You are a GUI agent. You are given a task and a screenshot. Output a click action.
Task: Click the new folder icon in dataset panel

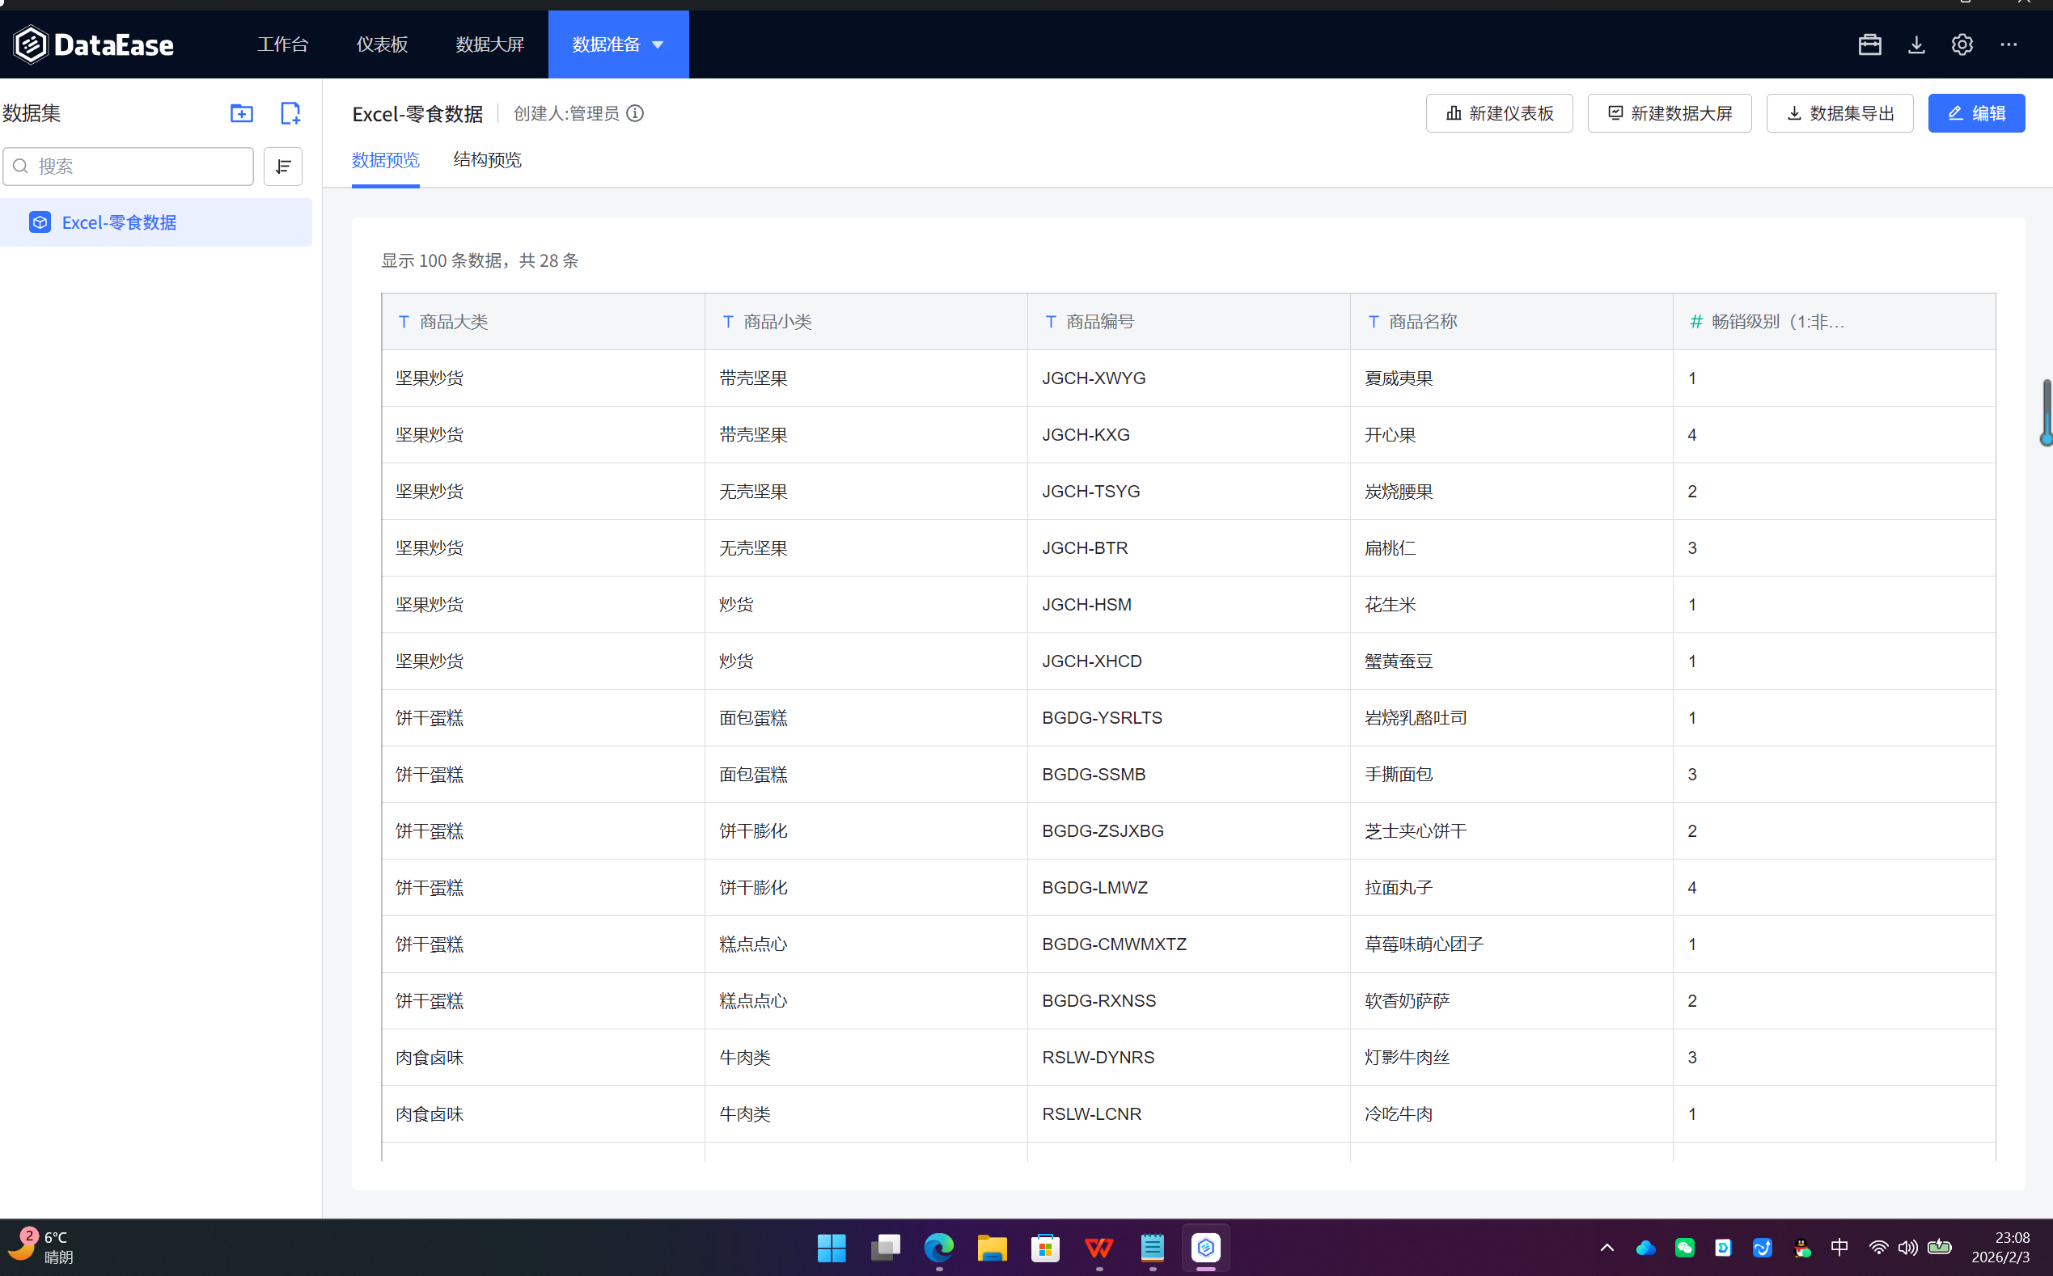click(x=241, y=113)
